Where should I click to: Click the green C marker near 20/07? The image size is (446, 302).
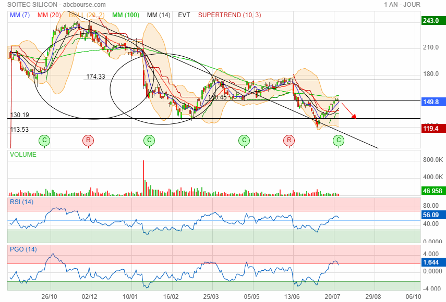click(339, 140)
